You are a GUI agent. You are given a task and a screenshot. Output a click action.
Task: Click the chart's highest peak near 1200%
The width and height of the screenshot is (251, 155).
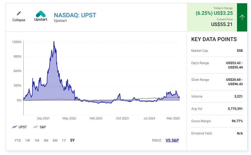click(x=54, y=42)
